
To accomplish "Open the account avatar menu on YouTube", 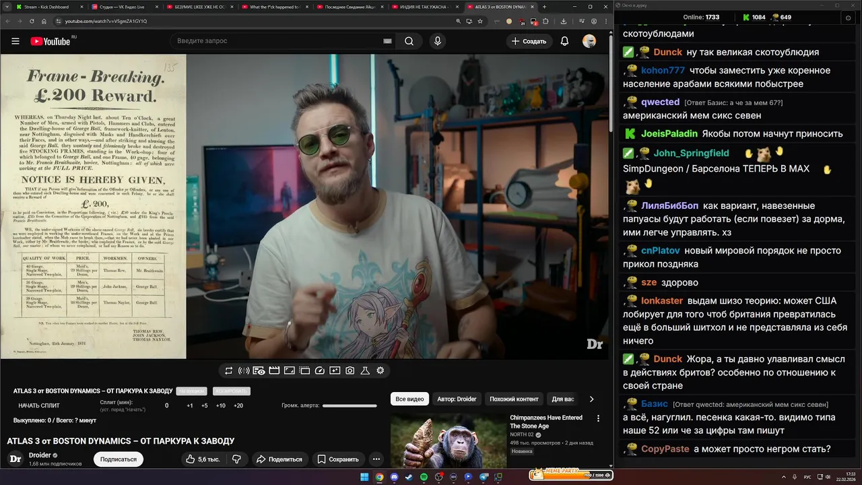I will tap(589, 41).
